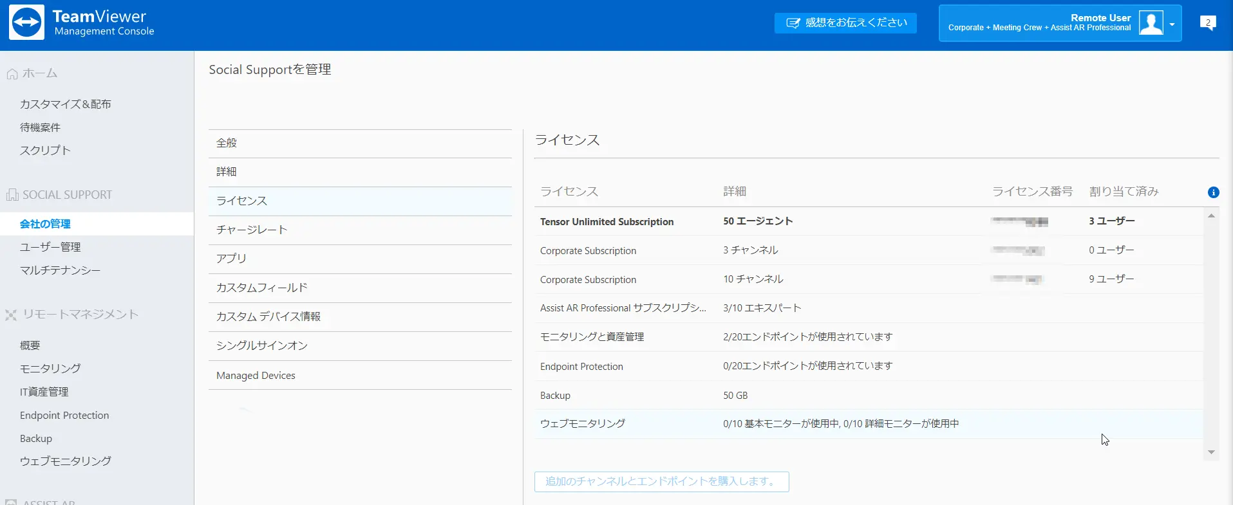
Task: Open the notifications chat icon
Action: (x=1208, y=23)
